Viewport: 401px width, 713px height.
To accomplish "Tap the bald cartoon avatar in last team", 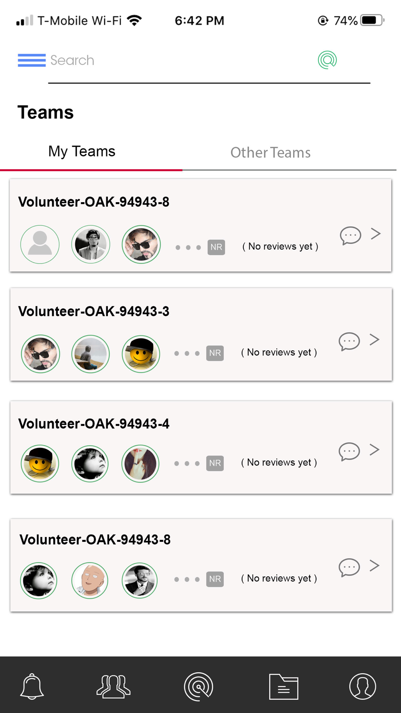I will click(x=90, y=580).
